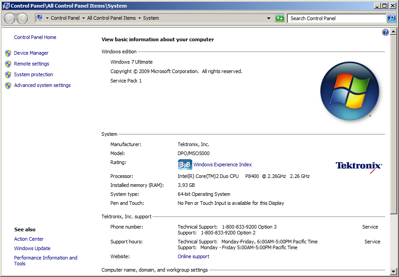Screen dimensions: 399x277
Task: Select Control Panel breadcrumb
Action: click(65, 18)
